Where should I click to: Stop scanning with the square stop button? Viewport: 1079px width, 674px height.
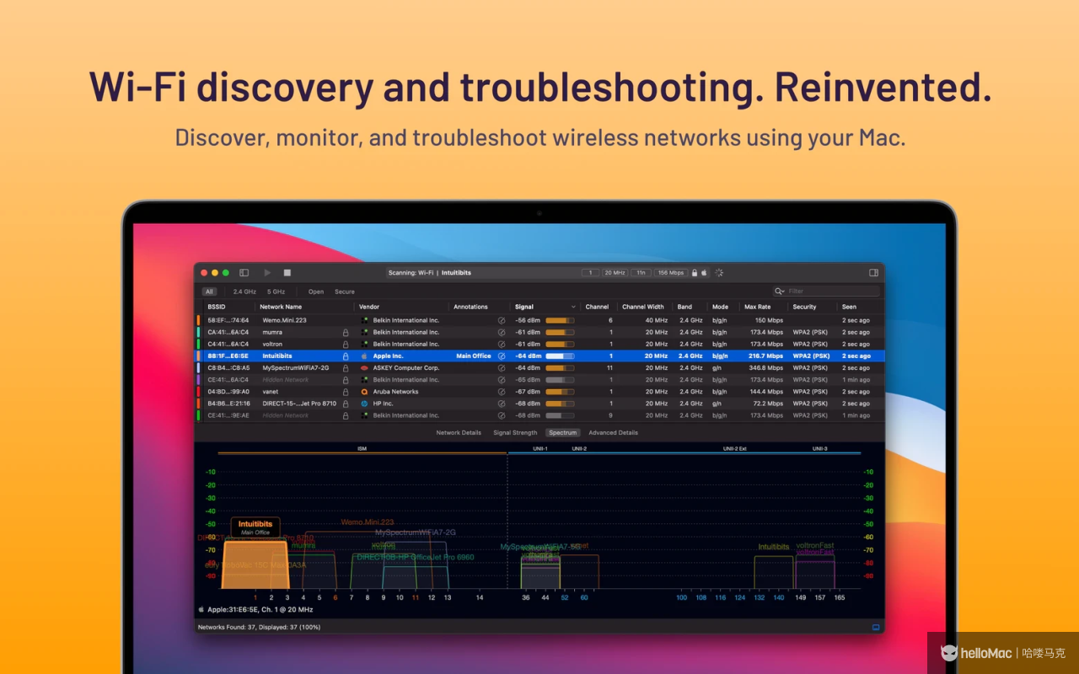pyautogui.click(x=287, y=273)
